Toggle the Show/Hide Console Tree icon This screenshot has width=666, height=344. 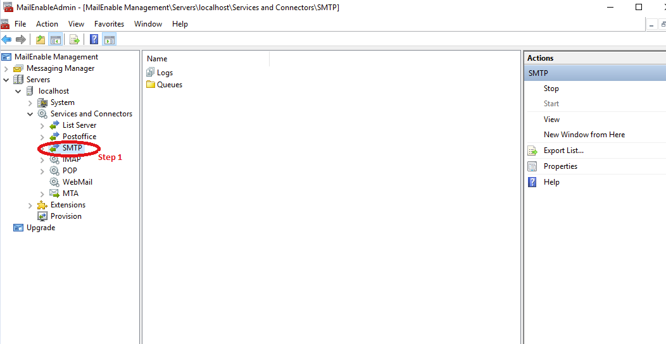(55, 40)
